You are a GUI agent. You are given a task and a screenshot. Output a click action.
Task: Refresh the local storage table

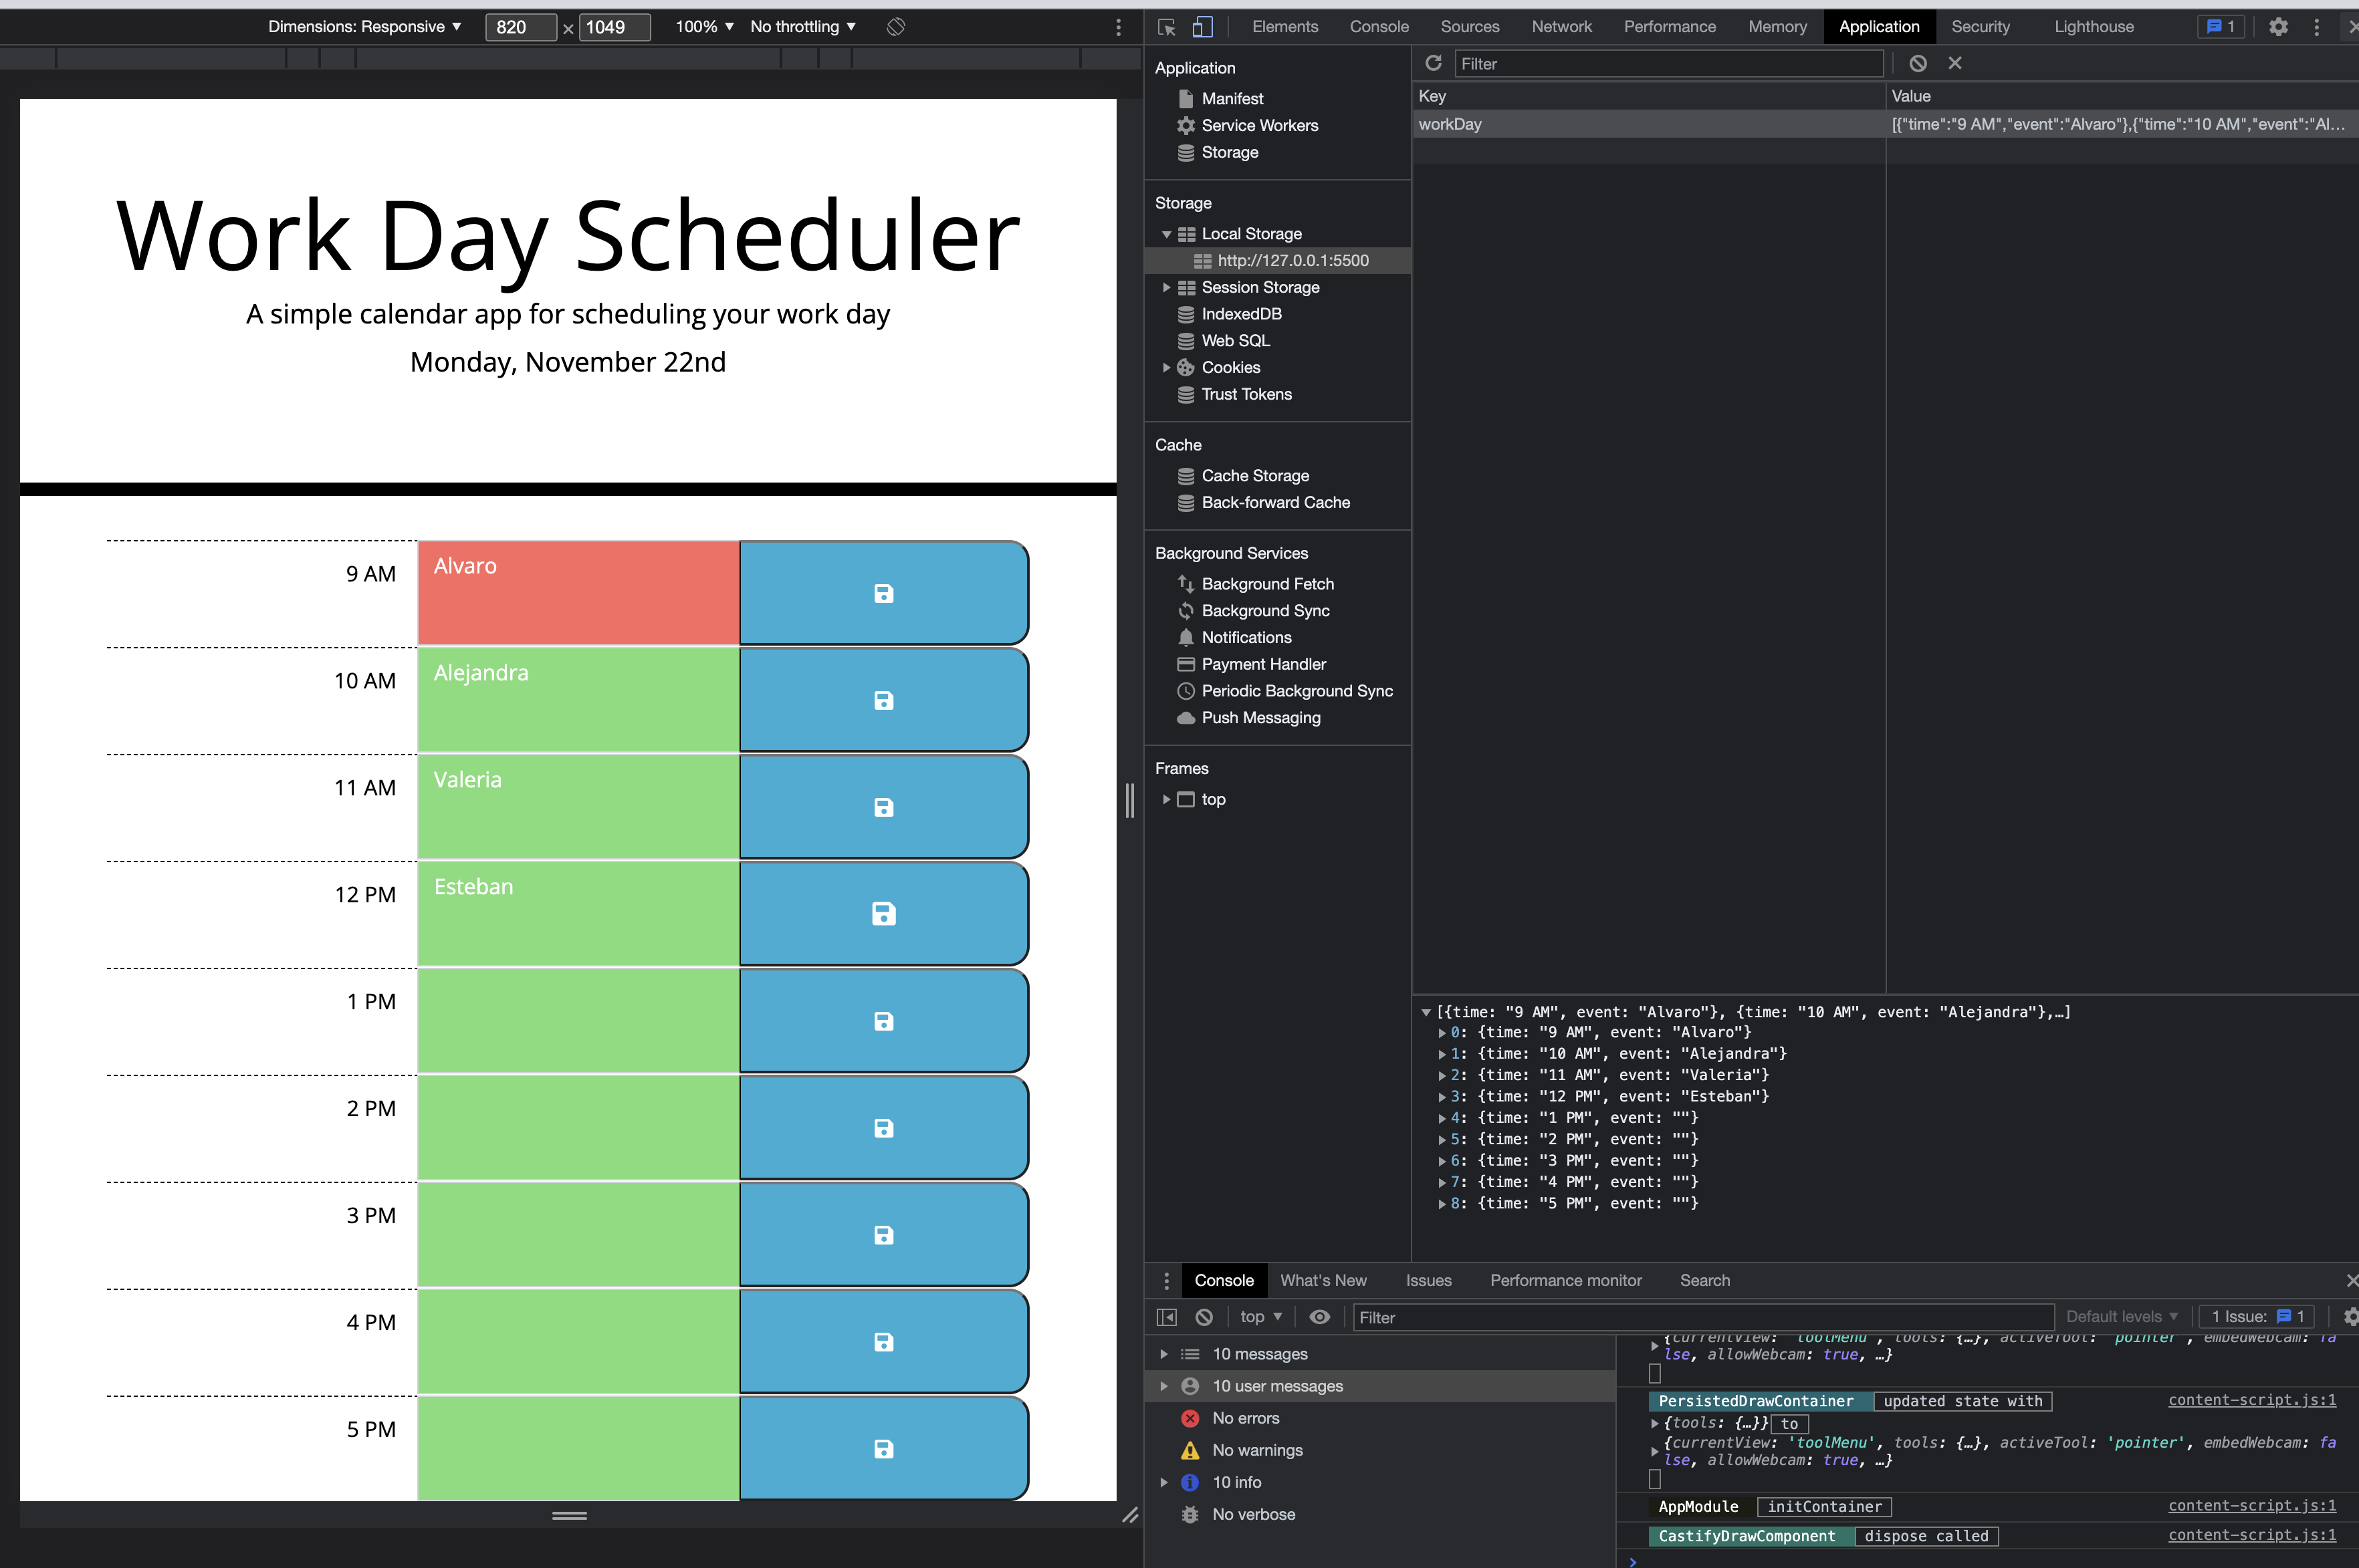click(x=1434, y=63)
